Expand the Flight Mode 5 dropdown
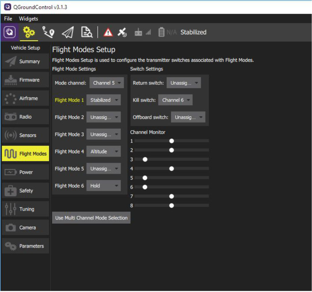Viewport: 312px width, 292px height. tap(103, 169)
